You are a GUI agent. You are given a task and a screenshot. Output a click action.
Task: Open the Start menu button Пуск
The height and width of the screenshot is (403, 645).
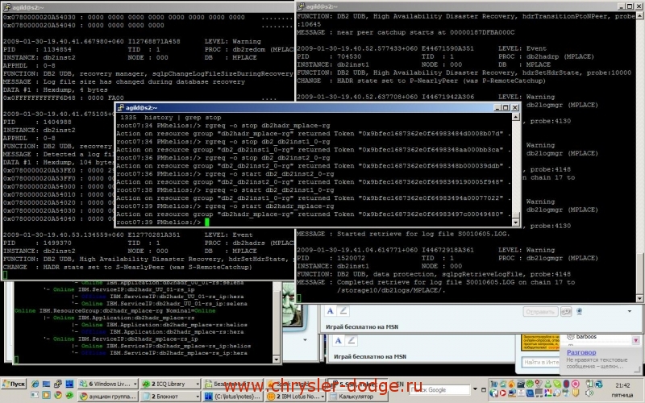14,384
